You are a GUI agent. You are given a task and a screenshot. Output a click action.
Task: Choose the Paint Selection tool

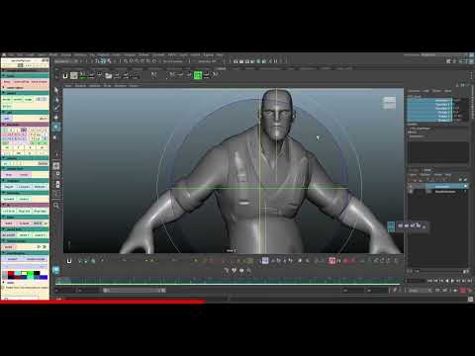[56, 108]
